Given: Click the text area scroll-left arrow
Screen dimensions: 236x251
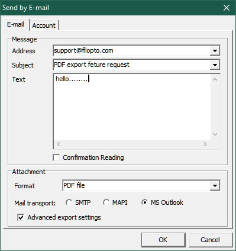Looking at the screenshot, I should [x=59, y=144].
